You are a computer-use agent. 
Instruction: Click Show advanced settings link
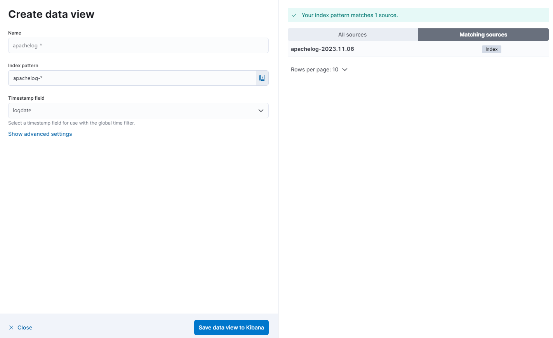pyautogui.click(x=40, y=134)
